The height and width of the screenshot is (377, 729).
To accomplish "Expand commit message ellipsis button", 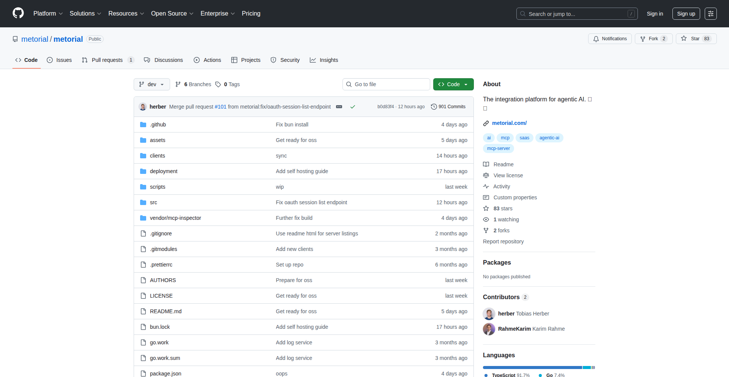I will click(x=339, y=107).
